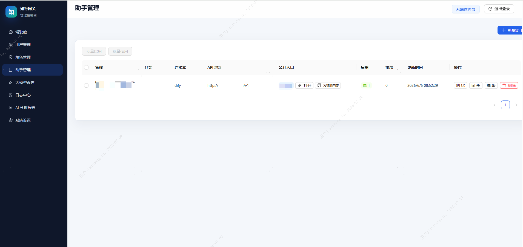Click the 助手管理 page title

[x=87, y=8]
